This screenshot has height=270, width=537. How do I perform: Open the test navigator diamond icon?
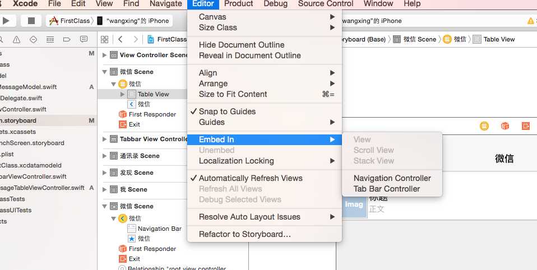click(x=33, y=40)
